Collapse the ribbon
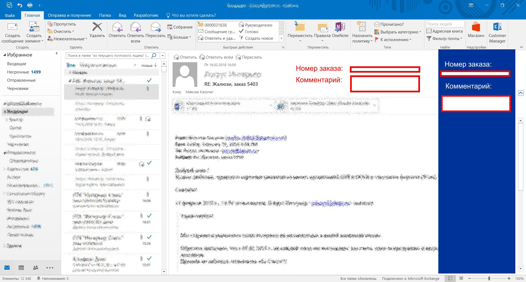Viewport: 526px width, 282px height. 521,47
